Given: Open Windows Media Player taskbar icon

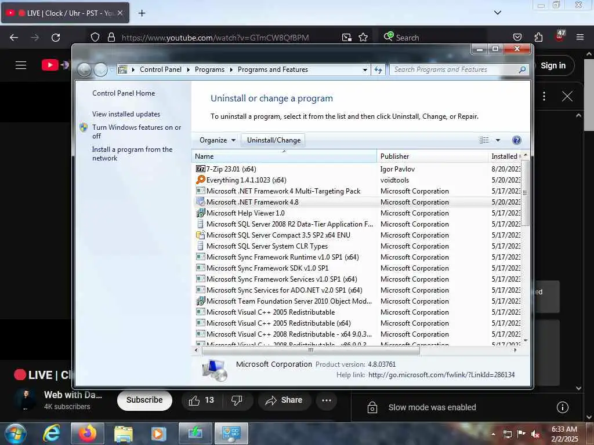Looking at the screenshot, I should pyautogui.click(x=159, y=433).
